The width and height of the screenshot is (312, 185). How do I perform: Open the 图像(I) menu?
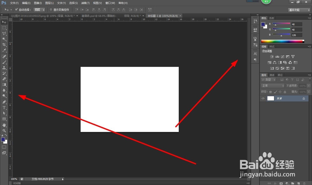point(38,3)
